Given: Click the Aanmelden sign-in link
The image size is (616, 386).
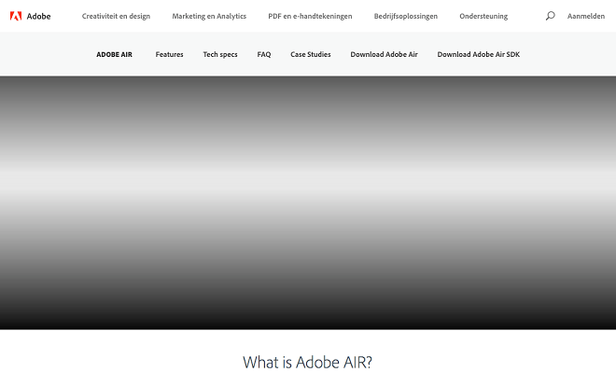Looking at the screenshot, I should click(586, 16).
